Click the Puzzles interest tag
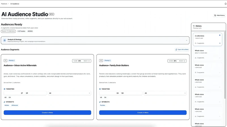 (102, 105)
